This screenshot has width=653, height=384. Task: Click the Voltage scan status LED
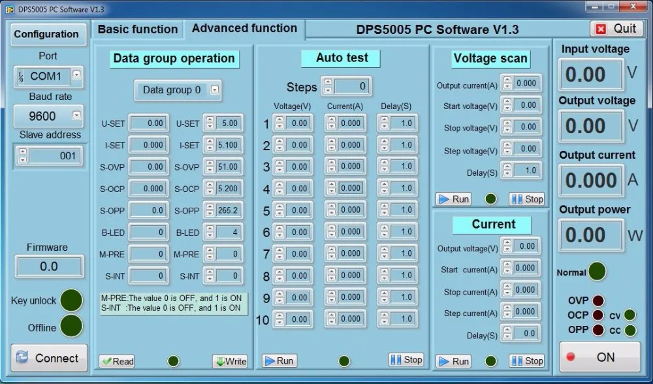coord(490,199)
